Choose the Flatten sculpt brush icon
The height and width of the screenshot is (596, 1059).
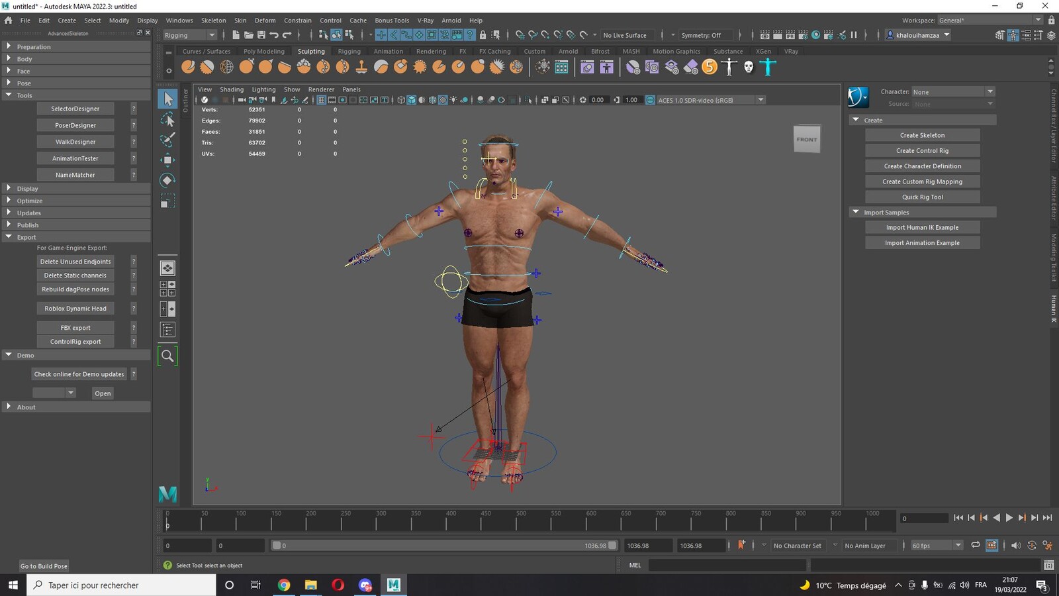click(285, 67)
